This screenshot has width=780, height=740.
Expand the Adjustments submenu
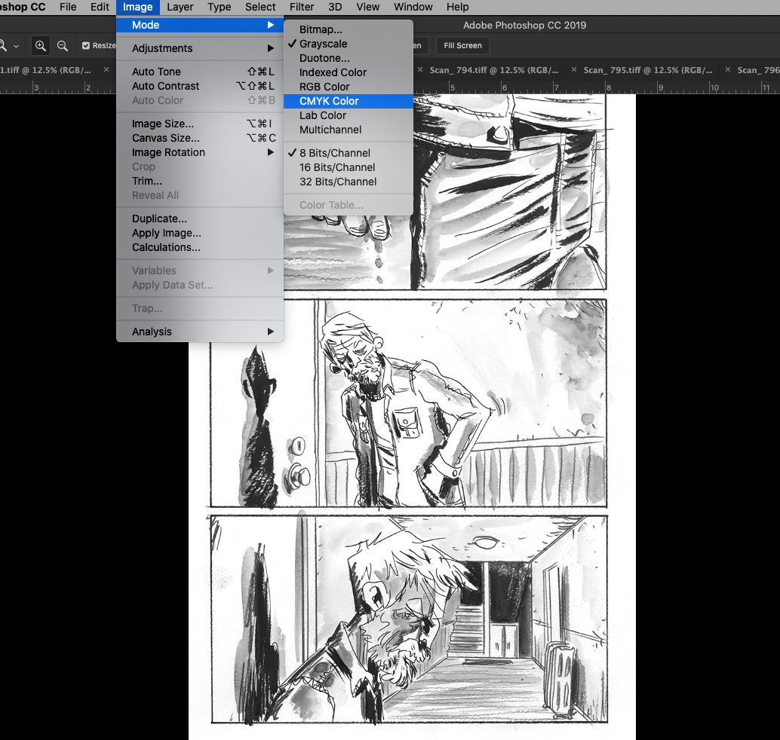pos(200,48)
